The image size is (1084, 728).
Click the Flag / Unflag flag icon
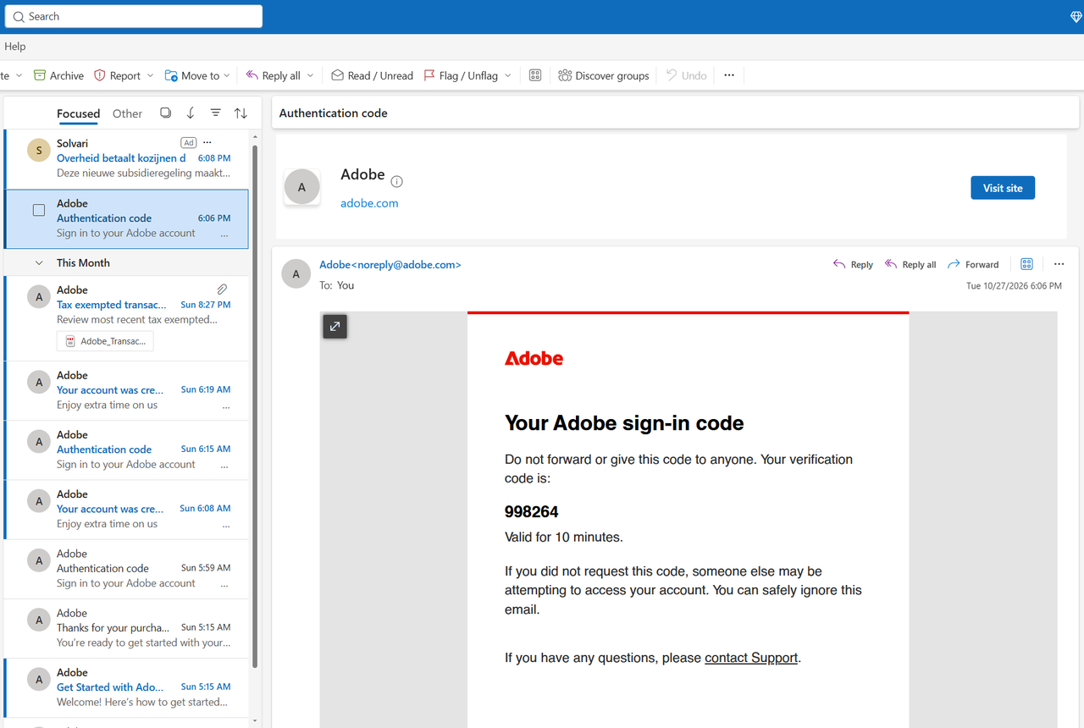pos(429,75)
